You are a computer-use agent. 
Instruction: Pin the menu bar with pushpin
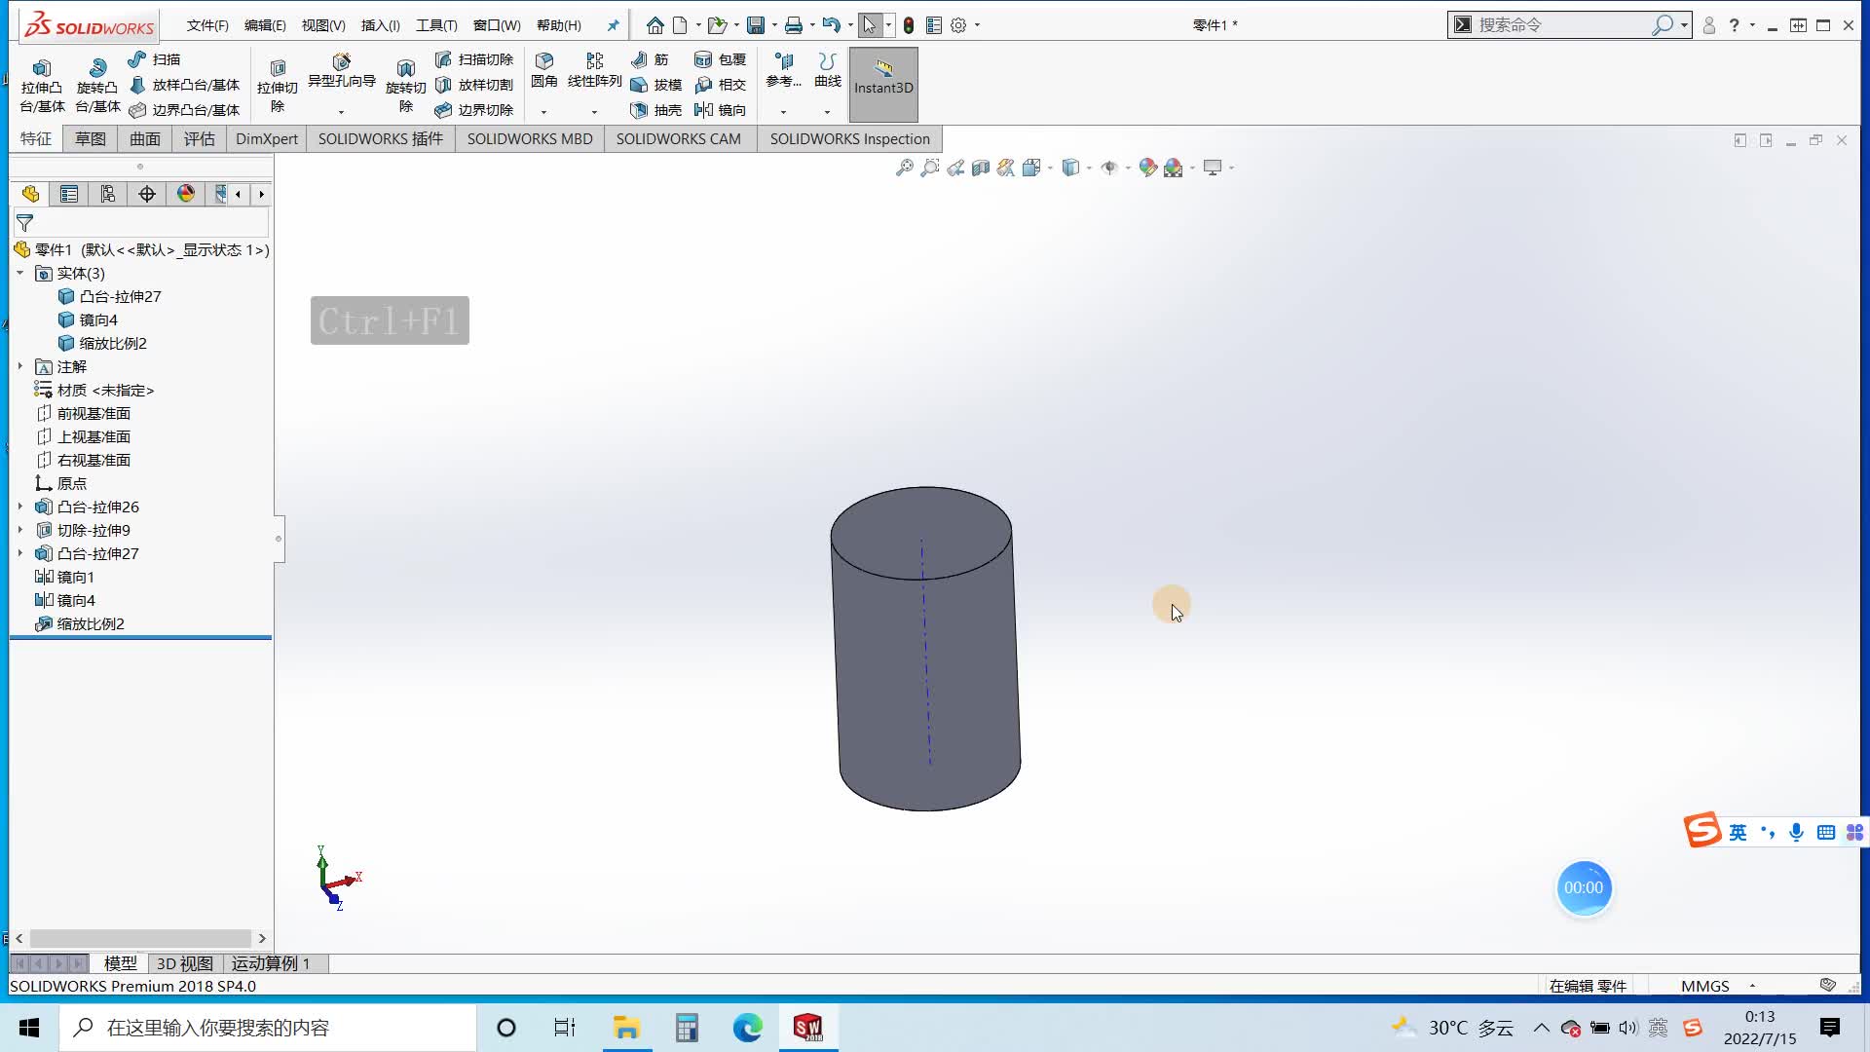tap(613, 25)
